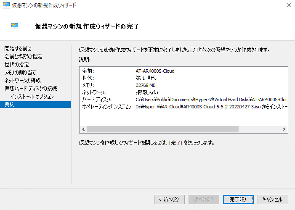Click the virtual machine icon beside the heading

(15, 26)
